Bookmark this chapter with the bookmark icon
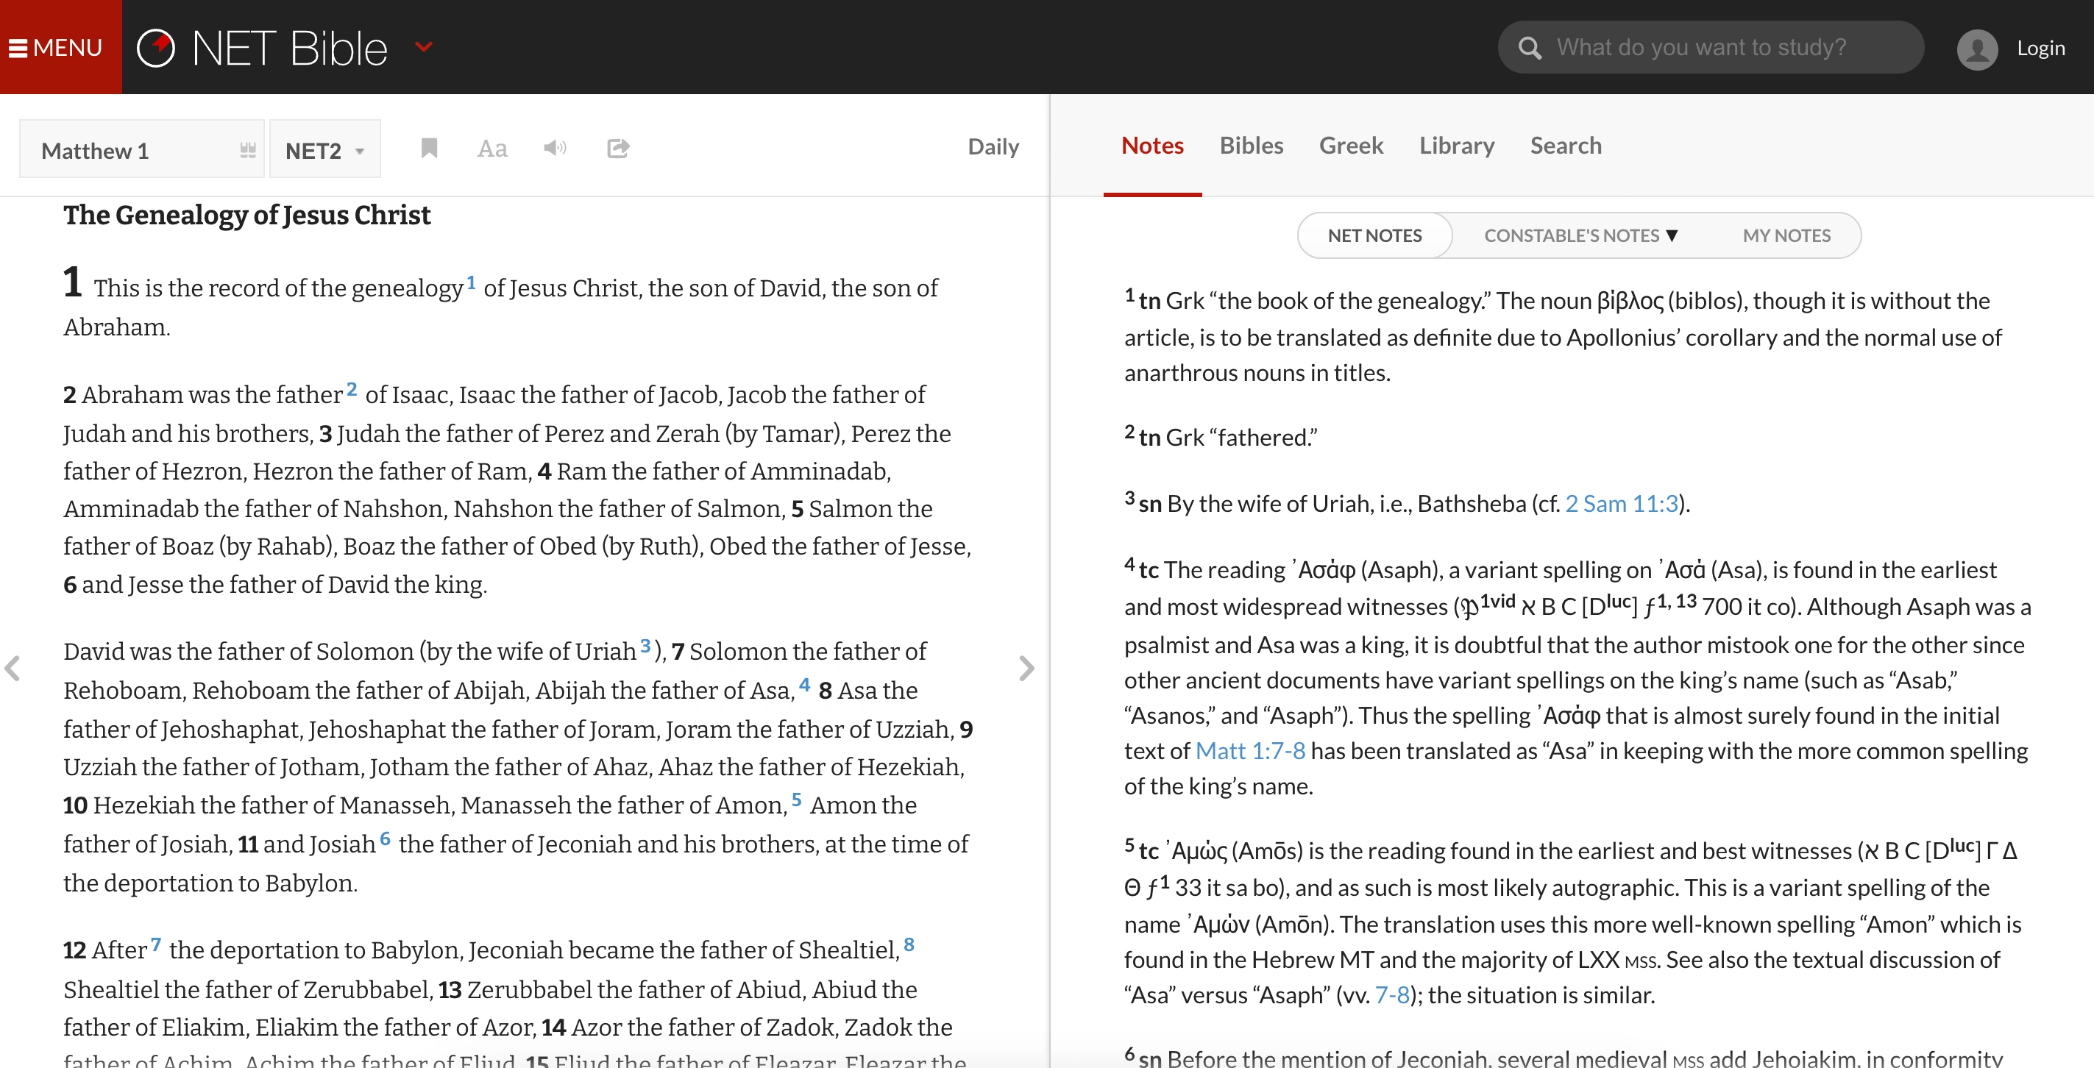 point(429,148)
